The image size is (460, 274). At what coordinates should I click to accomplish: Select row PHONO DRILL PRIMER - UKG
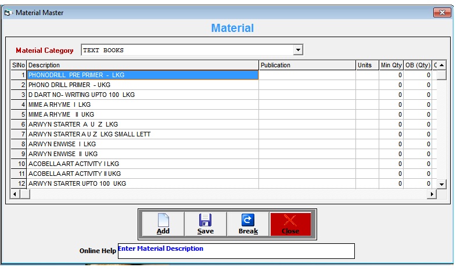pos(142,85)
